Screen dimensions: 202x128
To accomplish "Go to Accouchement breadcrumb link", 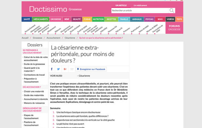I will click(53, 38).
